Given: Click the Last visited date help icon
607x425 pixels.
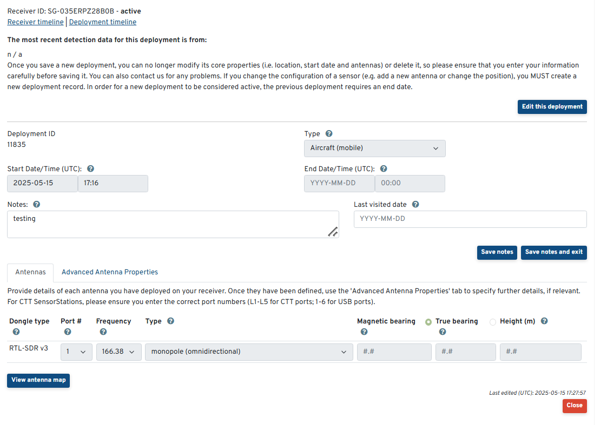Looking at the screenshot, I should point(415,205).
